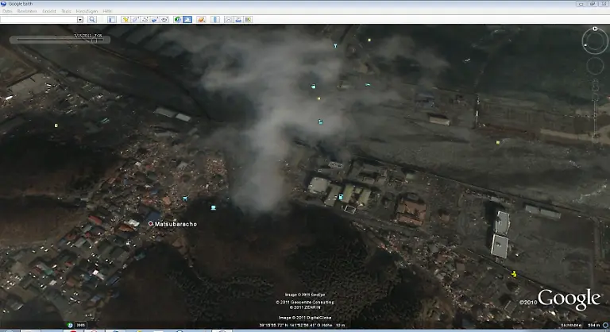Expand the search box dropdown arrow

80,19
